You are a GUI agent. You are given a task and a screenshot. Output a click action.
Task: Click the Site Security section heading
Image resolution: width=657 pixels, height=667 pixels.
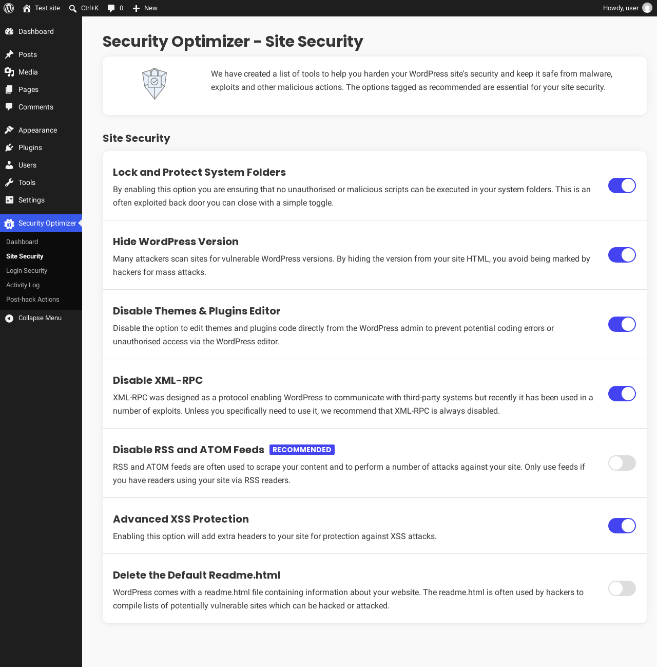[136, 138]
